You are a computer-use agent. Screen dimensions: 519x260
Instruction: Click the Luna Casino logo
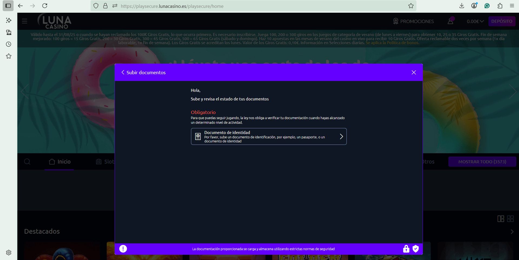55,21
